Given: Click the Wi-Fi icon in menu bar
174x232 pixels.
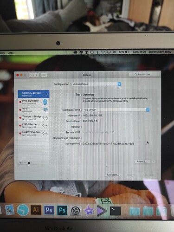Looking at the screenshot, I should [103, 52].
